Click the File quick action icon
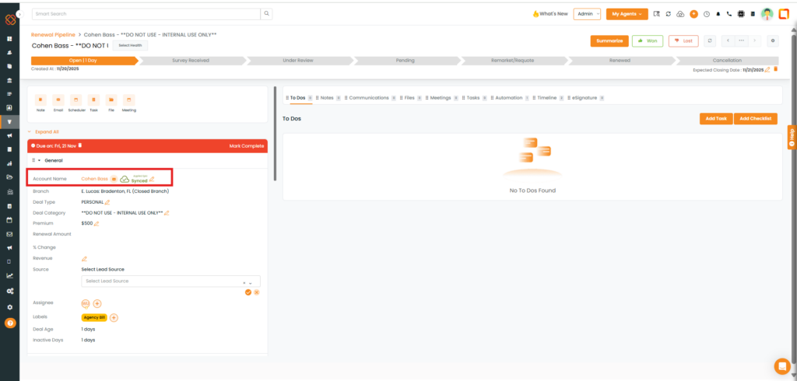Screen dimensions: 797x381 pyautogui.click(x=111, y=100)
